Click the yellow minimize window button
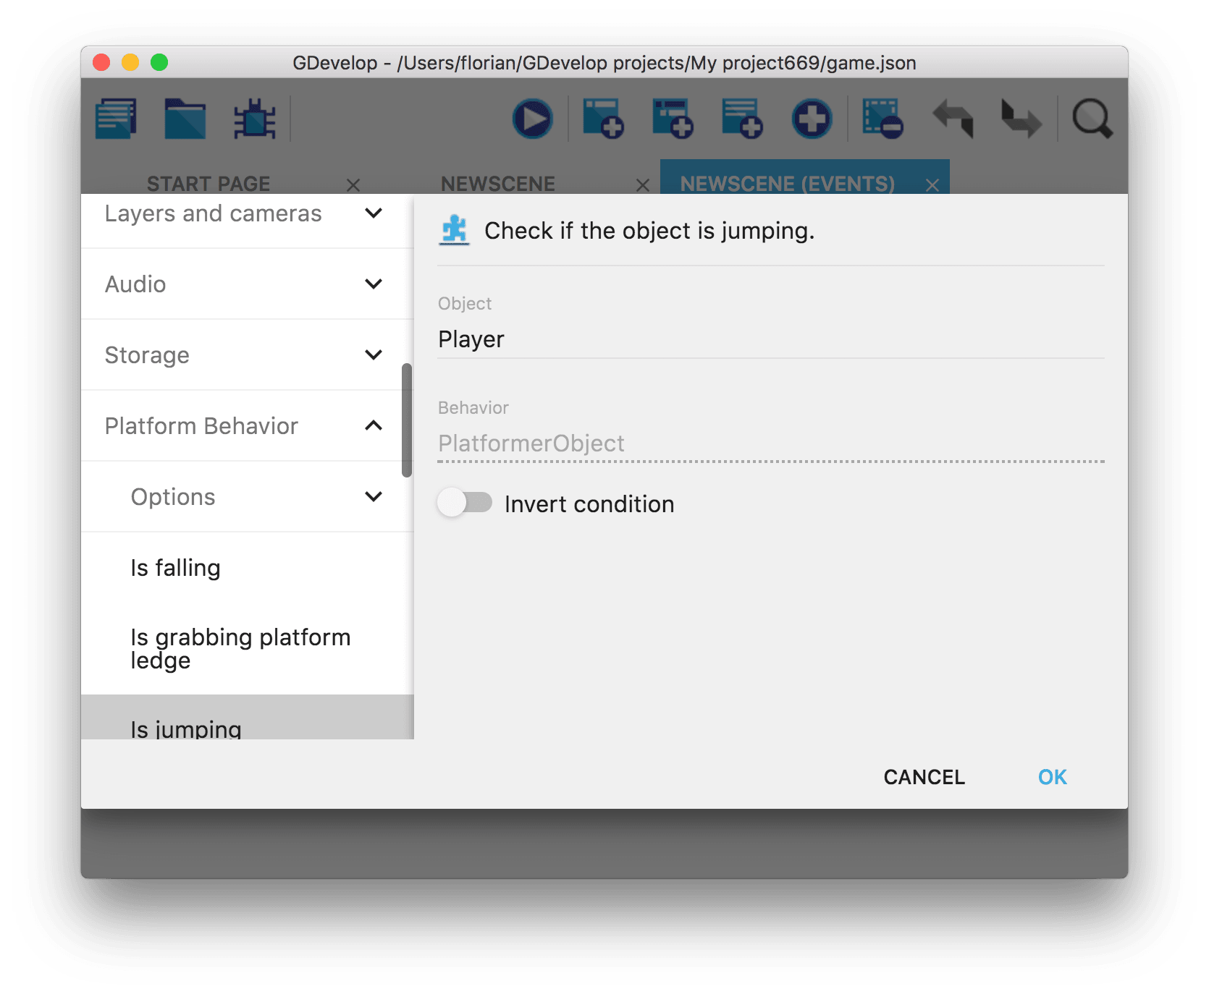 click(130, 62)
